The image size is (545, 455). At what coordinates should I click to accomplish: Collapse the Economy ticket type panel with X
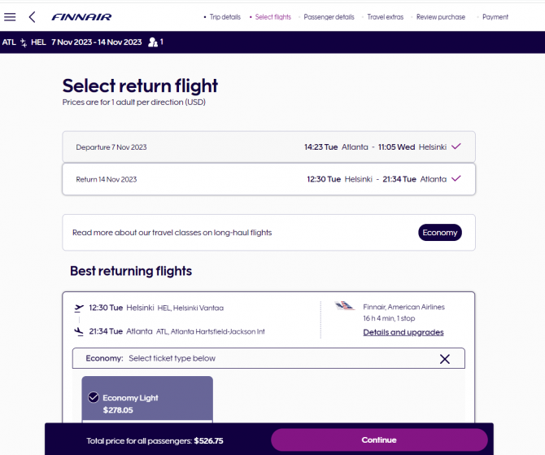pyautogui.click(x=445, y=359)
